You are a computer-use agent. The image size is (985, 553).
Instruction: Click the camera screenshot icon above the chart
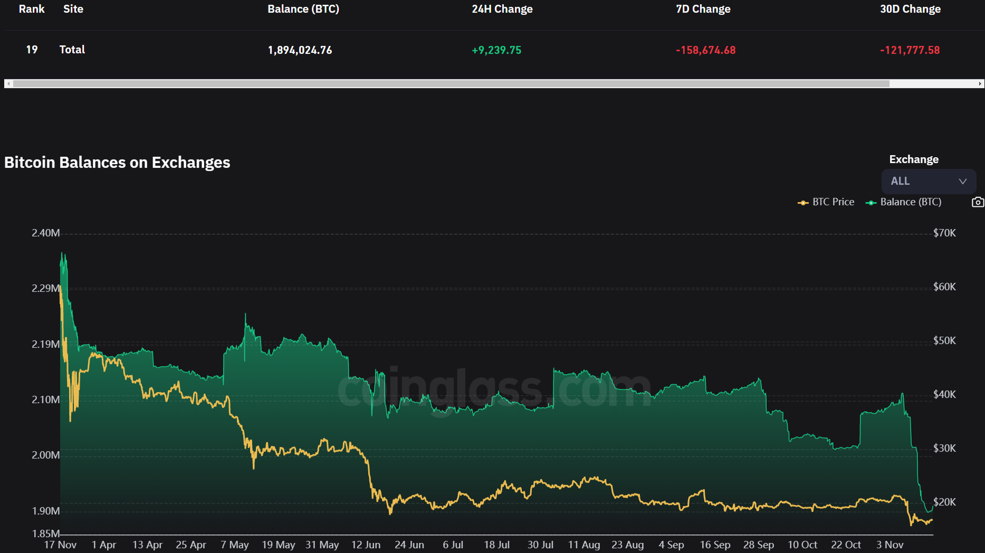coord(978,202)
